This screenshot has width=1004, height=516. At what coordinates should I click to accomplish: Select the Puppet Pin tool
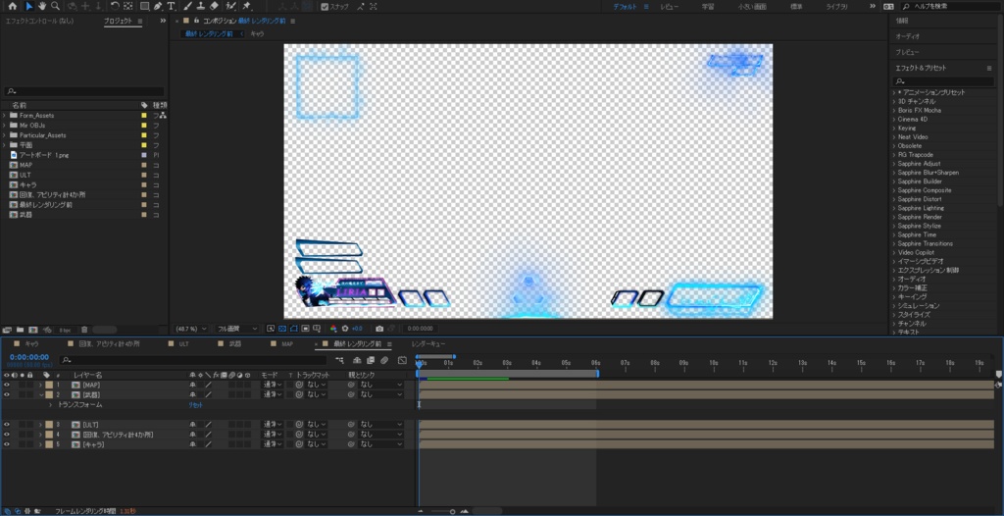247,6
